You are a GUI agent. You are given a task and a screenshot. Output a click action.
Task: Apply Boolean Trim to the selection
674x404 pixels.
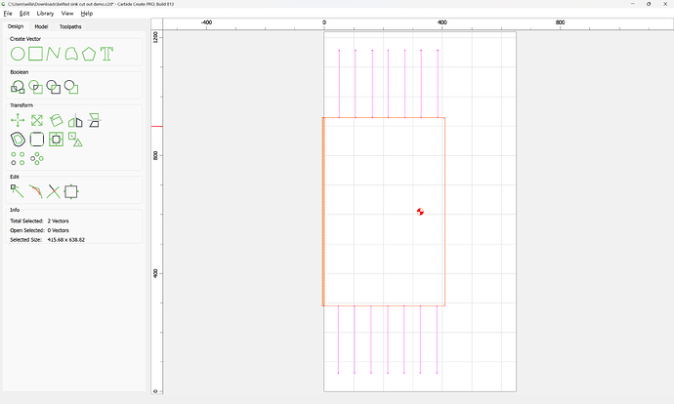click(x=71, y=87)
